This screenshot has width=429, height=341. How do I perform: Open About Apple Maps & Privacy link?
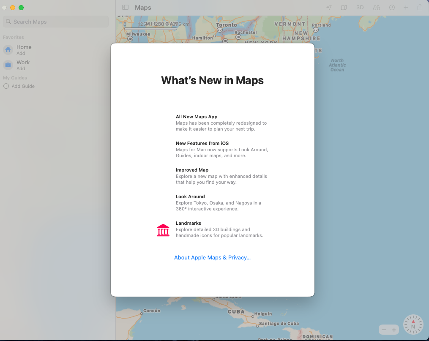(x=212, y=258)
